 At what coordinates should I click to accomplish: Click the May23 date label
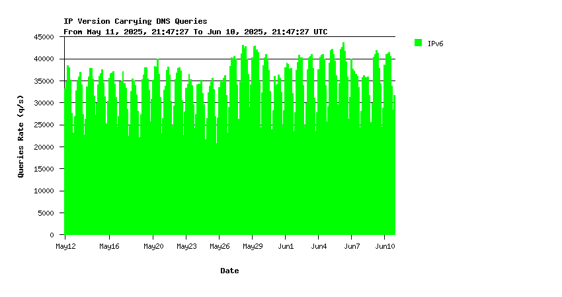pyautogui.click(x=186, y=246)
